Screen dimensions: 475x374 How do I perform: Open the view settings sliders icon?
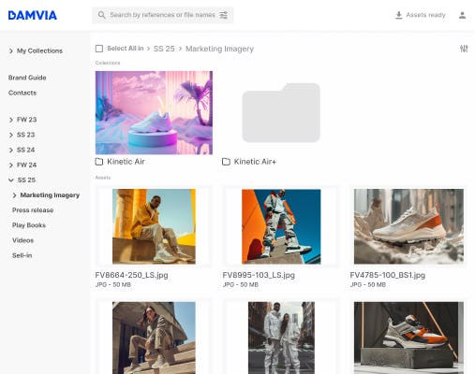point(464,49)
